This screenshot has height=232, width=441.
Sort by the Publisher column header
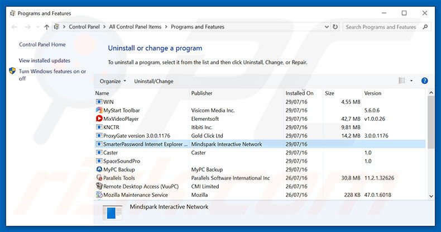coord(202,93)
